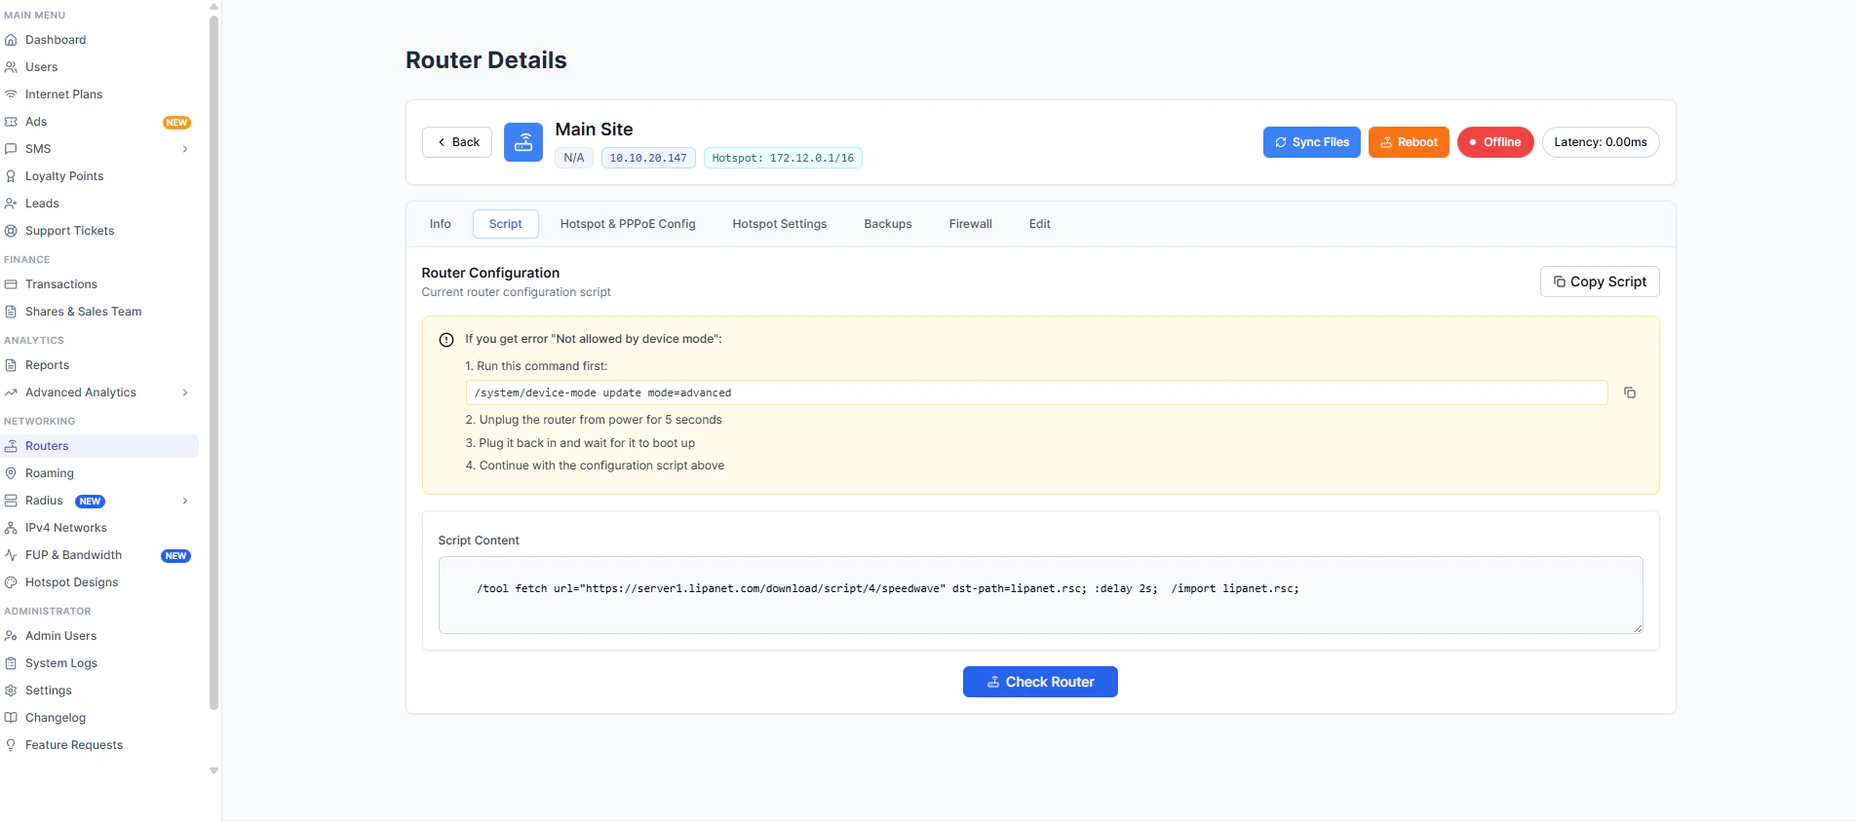Click the device-mode update command field
1856x822 pixels.
[x=1036, y=392]
